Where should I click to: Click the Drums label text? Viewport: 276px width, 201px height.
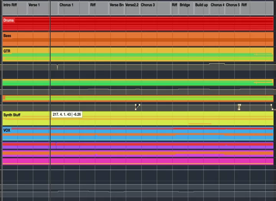(8, 20)
